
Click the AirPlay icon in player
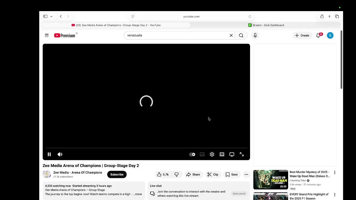click(x=232, y=154)
